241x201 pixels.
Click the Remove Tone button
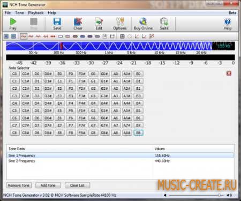coord(19,185)
